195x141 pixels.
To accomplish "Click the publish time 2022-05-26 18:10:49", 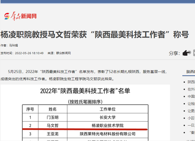I will coord(29,53).
